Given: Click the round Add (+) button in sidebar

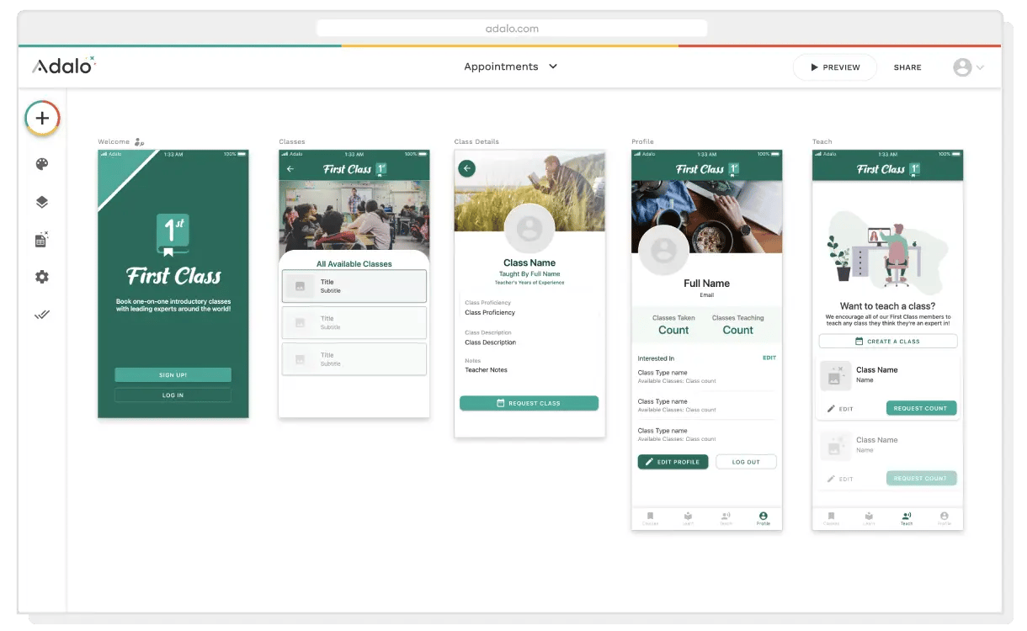Looking at the screenshot, I should tap(42, 119).
